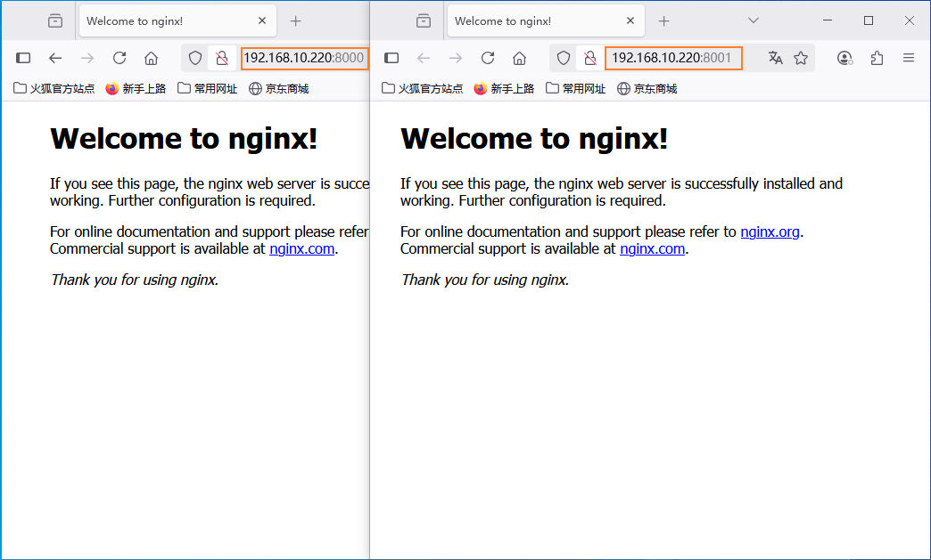Close the left window's nginx tab
The height and width of the screenshot is (560, 931).
click(x=262, y=20)
